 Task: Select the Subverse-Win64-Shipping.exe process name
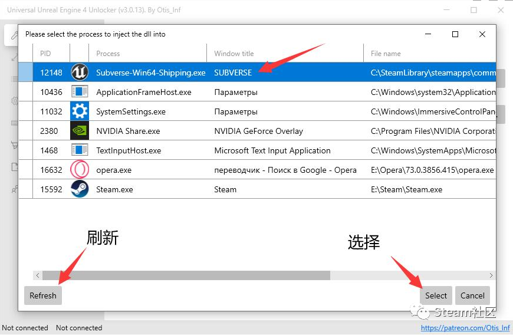pyautogui.click(x=151, y=73)
